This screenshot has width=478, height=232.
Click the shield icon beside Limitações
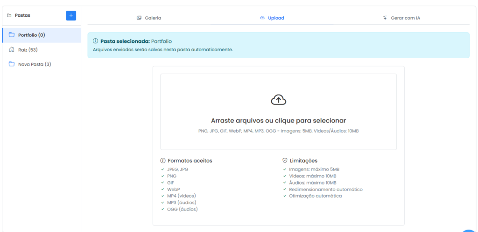pyautogui.click(x=285, y=160)
